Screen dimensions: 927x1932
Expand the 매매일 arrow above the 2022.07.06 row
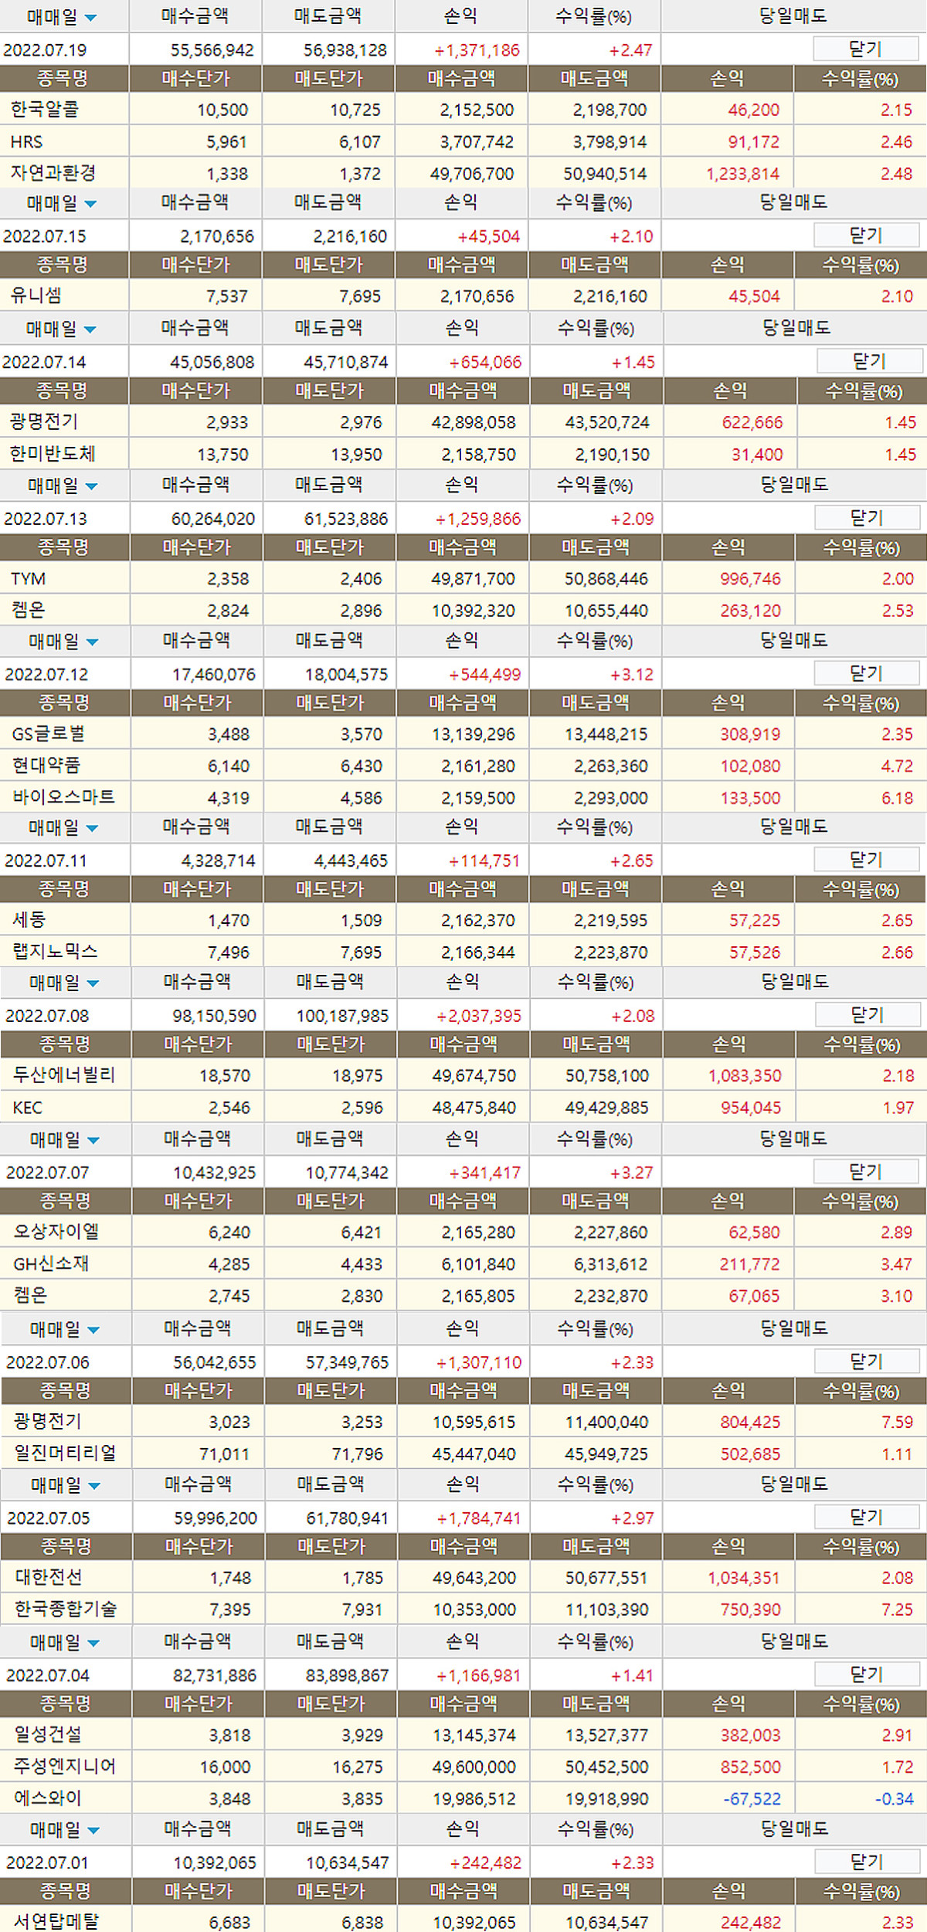93,1331
